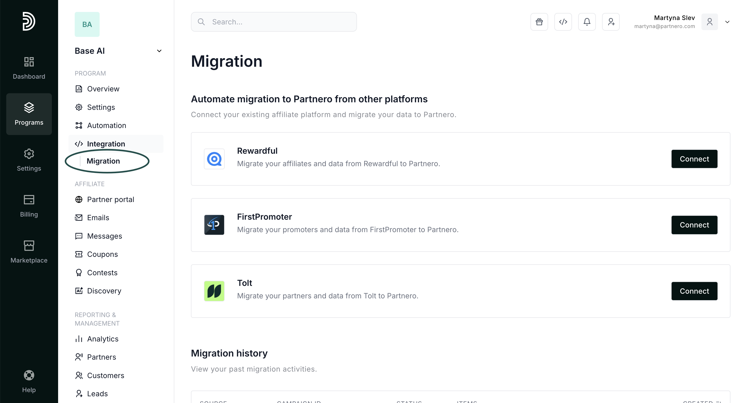Connect the FirstPromoter platform
The image size is (745, 403).
[694, 225]
